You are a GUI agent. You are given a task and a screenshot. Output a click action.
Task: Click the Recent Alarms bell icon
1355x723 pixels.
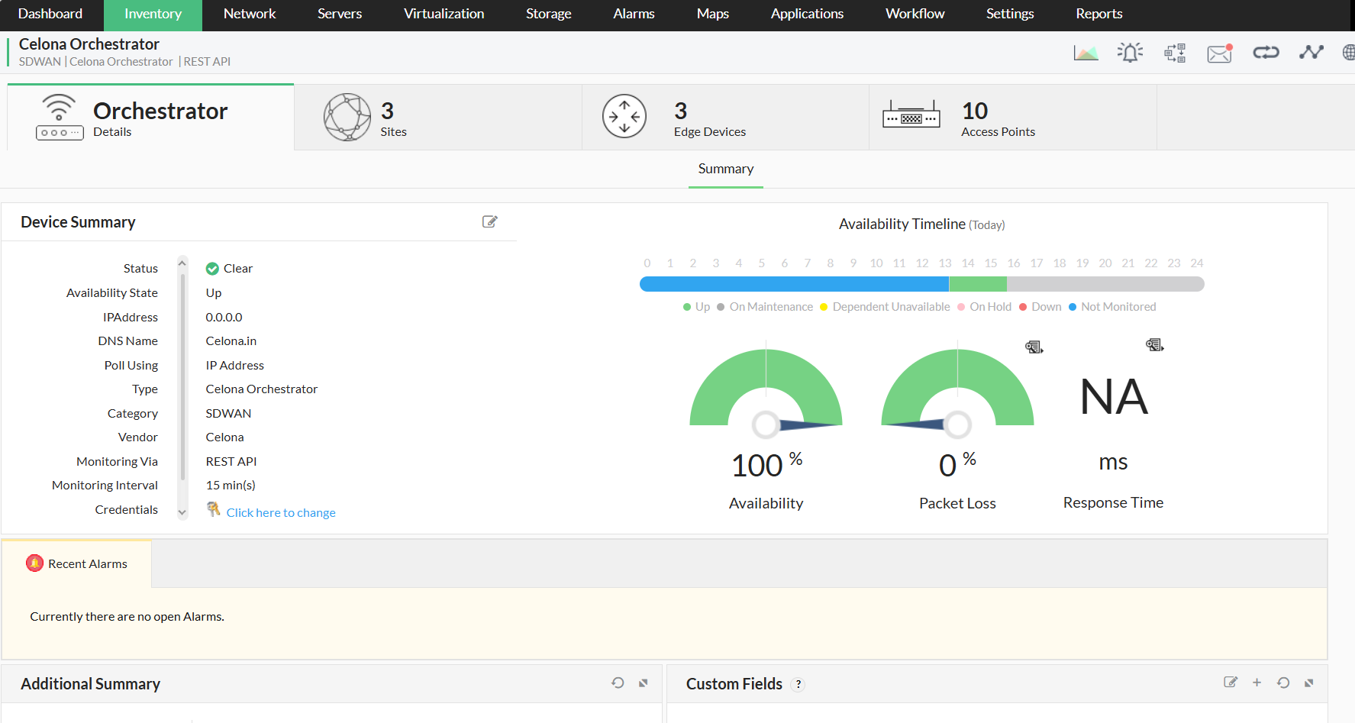click(x=34, y=563)
